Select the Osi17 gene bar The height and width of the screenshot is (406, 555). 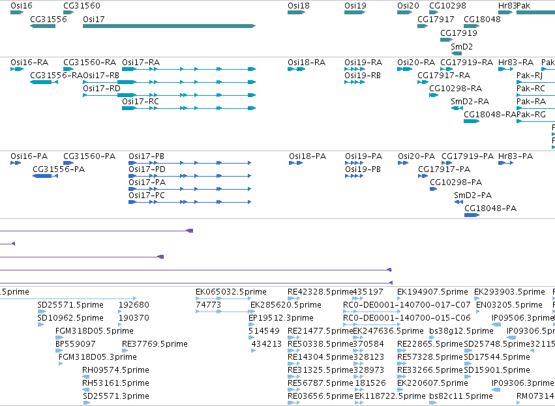click(x=169, y=26)
